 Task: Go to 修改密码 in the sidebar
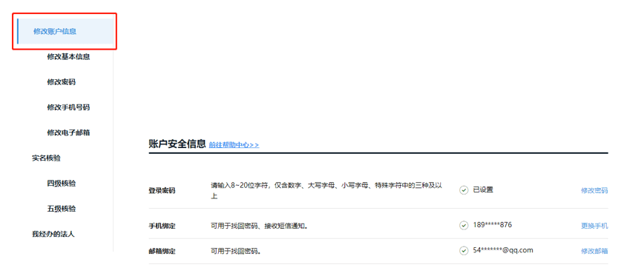62,82
